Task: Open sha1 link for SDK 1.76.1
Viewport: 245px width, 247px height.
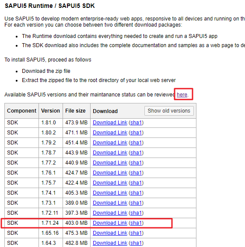Action: point(136,173)
